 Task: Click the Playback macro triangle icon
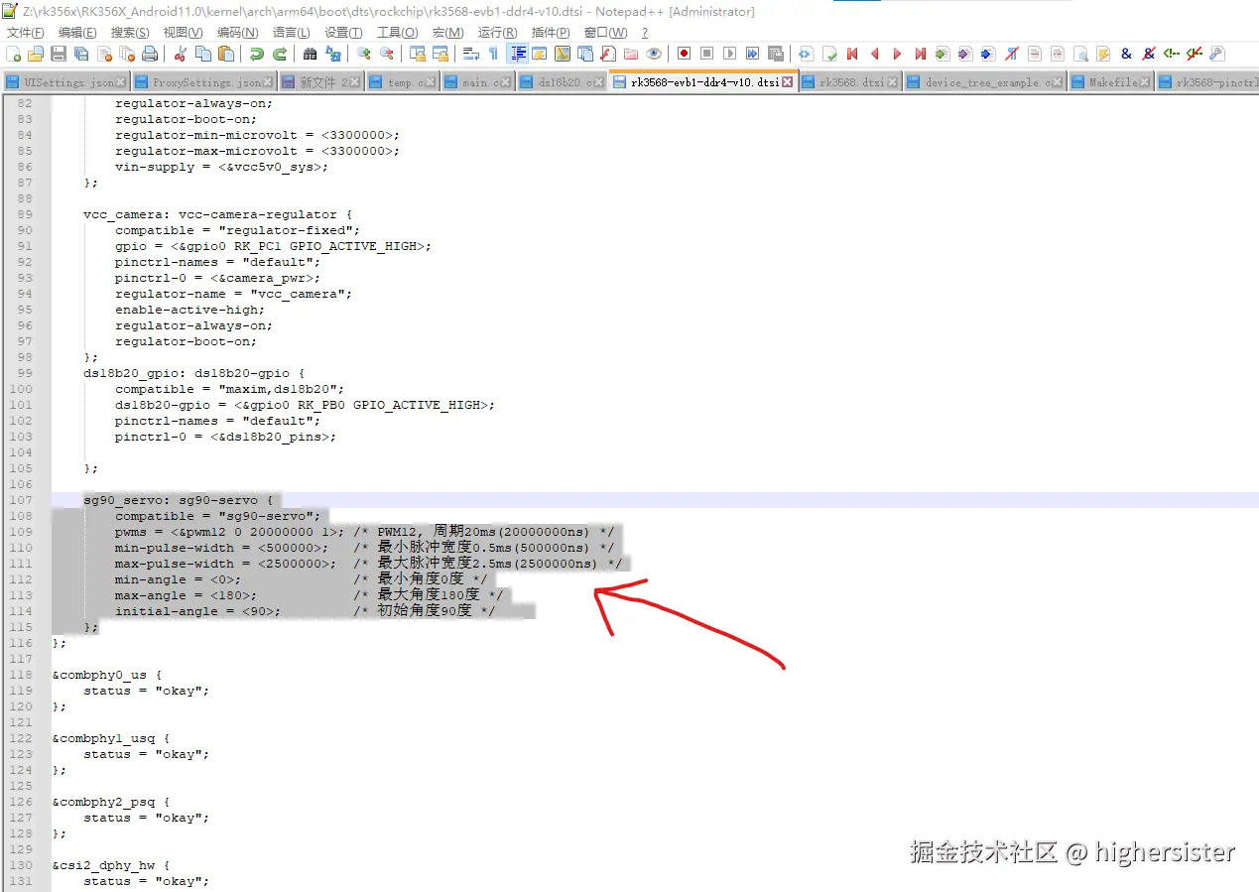click(729, 54)
